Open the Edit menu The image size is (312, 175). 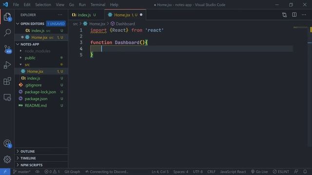coord(27,4)
